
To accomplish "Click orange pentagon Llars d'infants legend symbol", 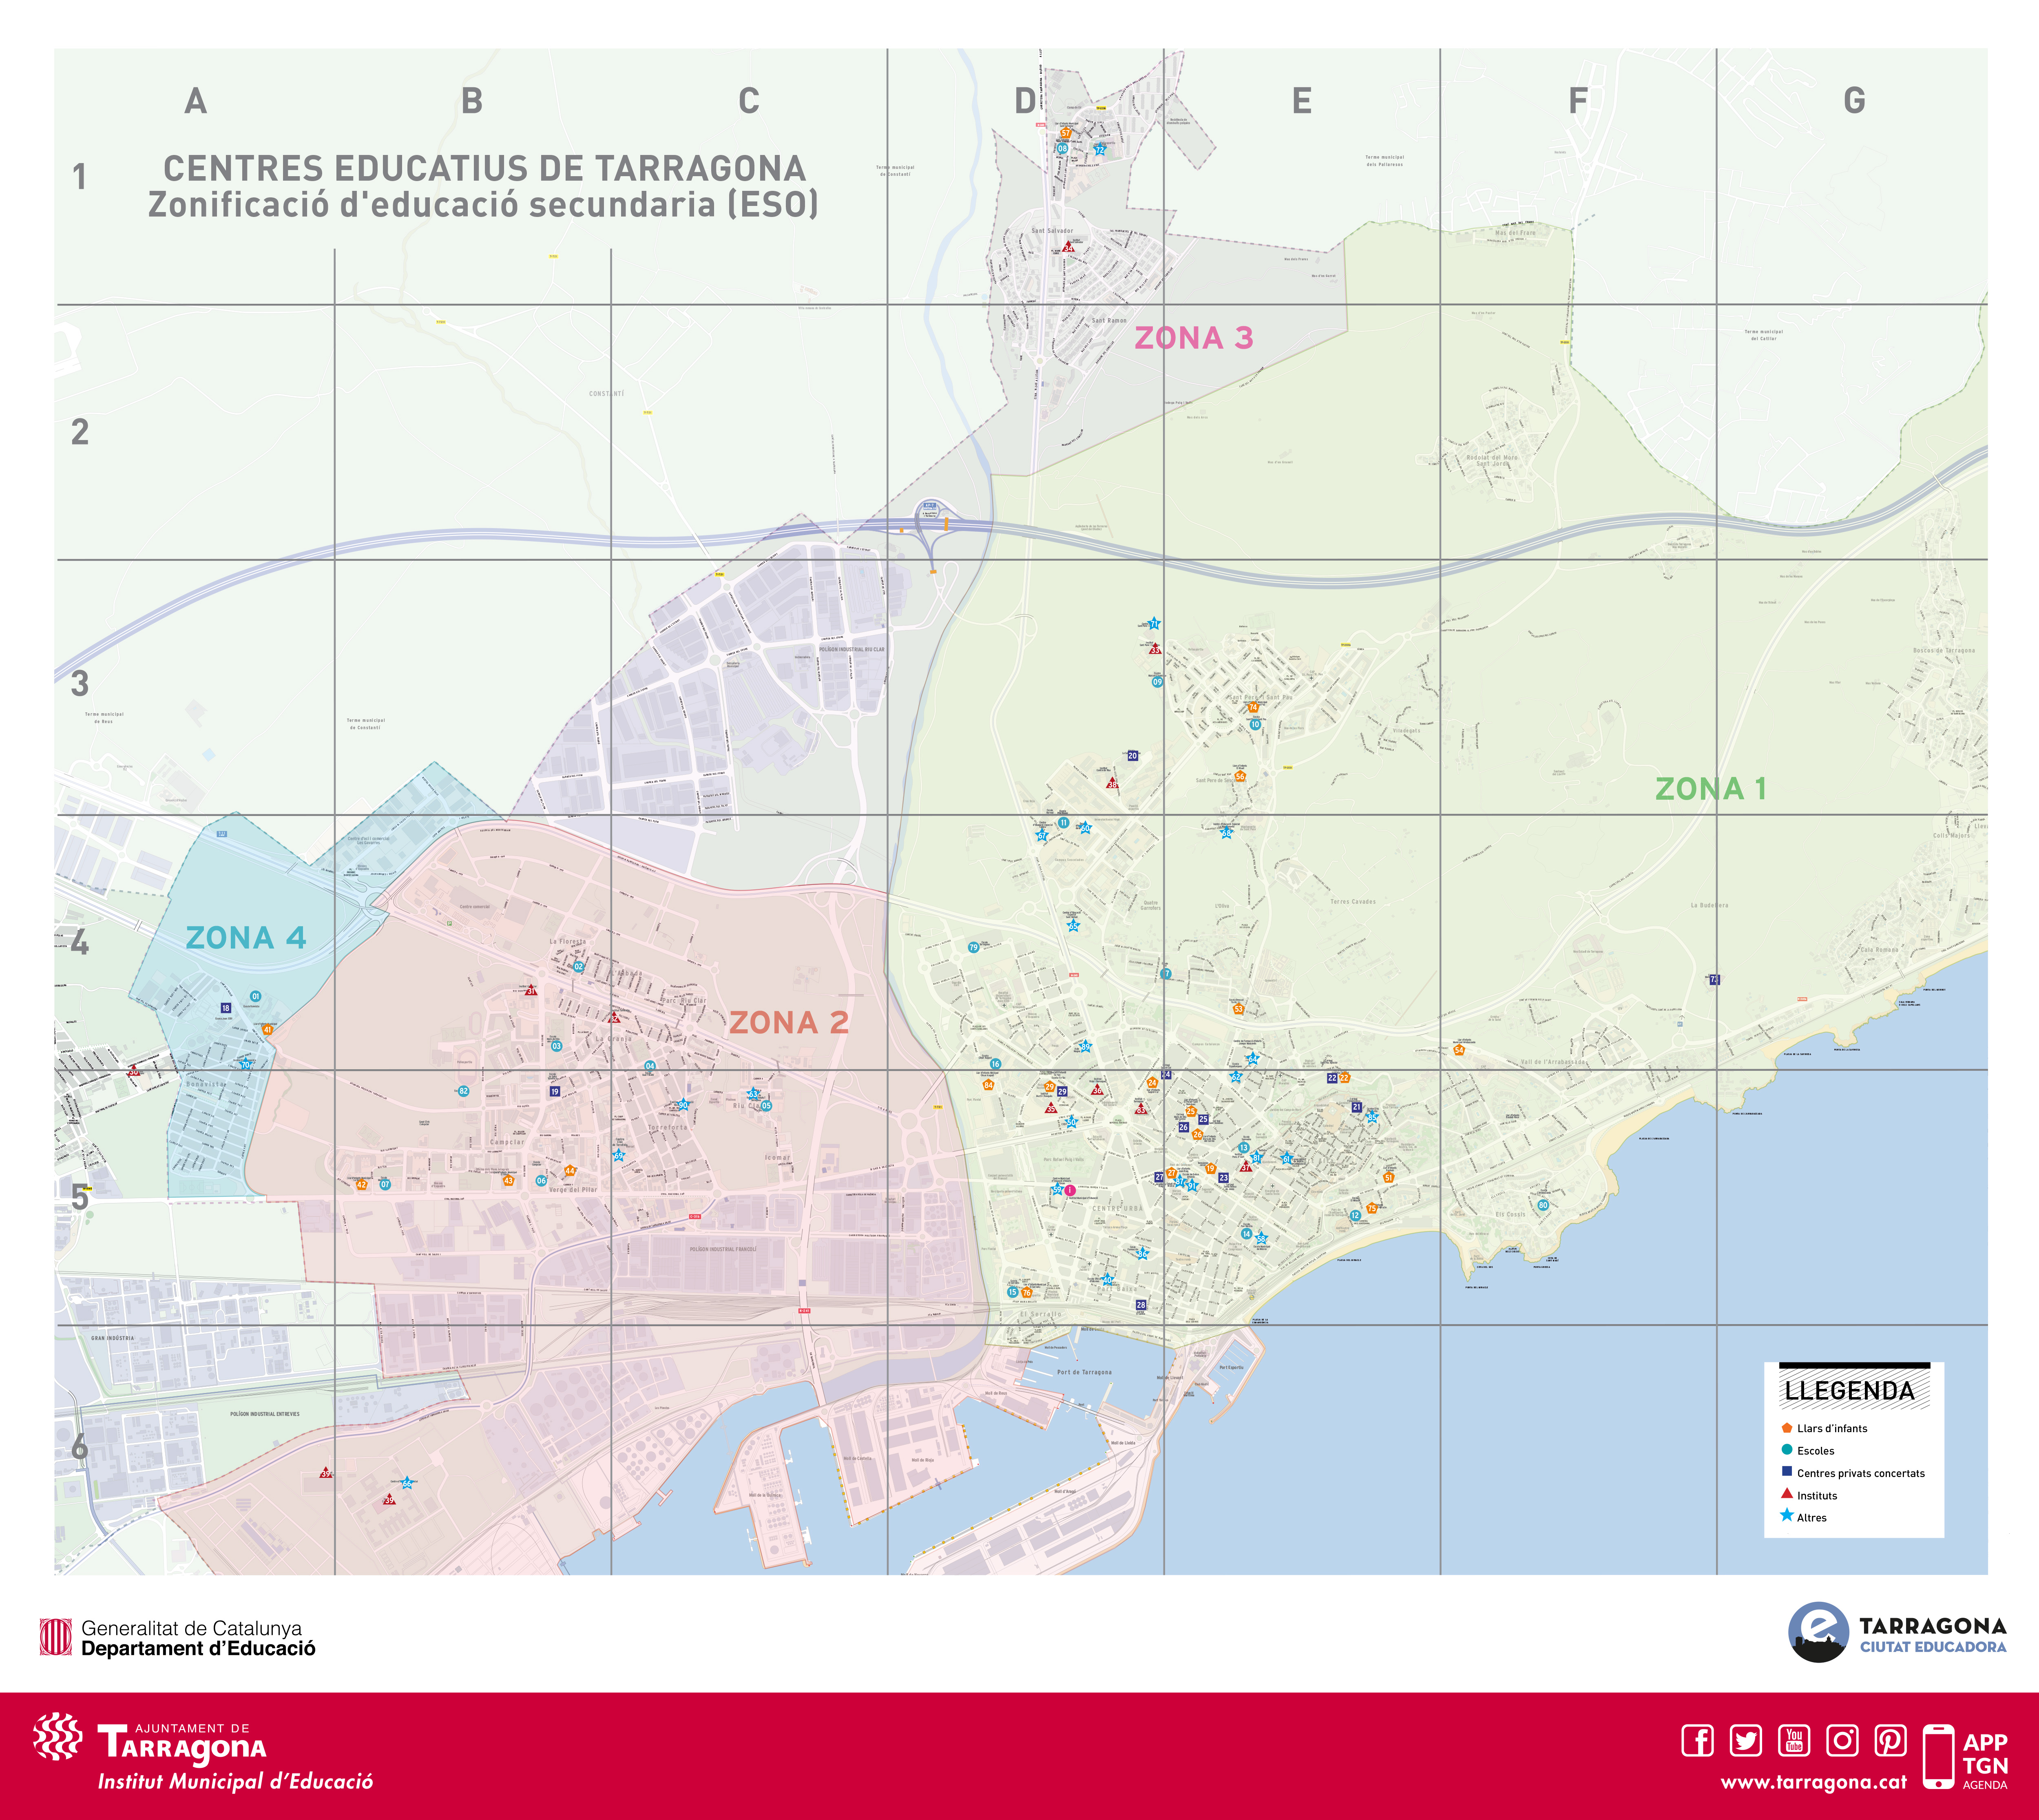I will tap(1786, 1428).
